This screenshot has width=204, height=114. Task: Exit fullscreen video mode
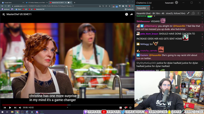(x=130, y=108)
